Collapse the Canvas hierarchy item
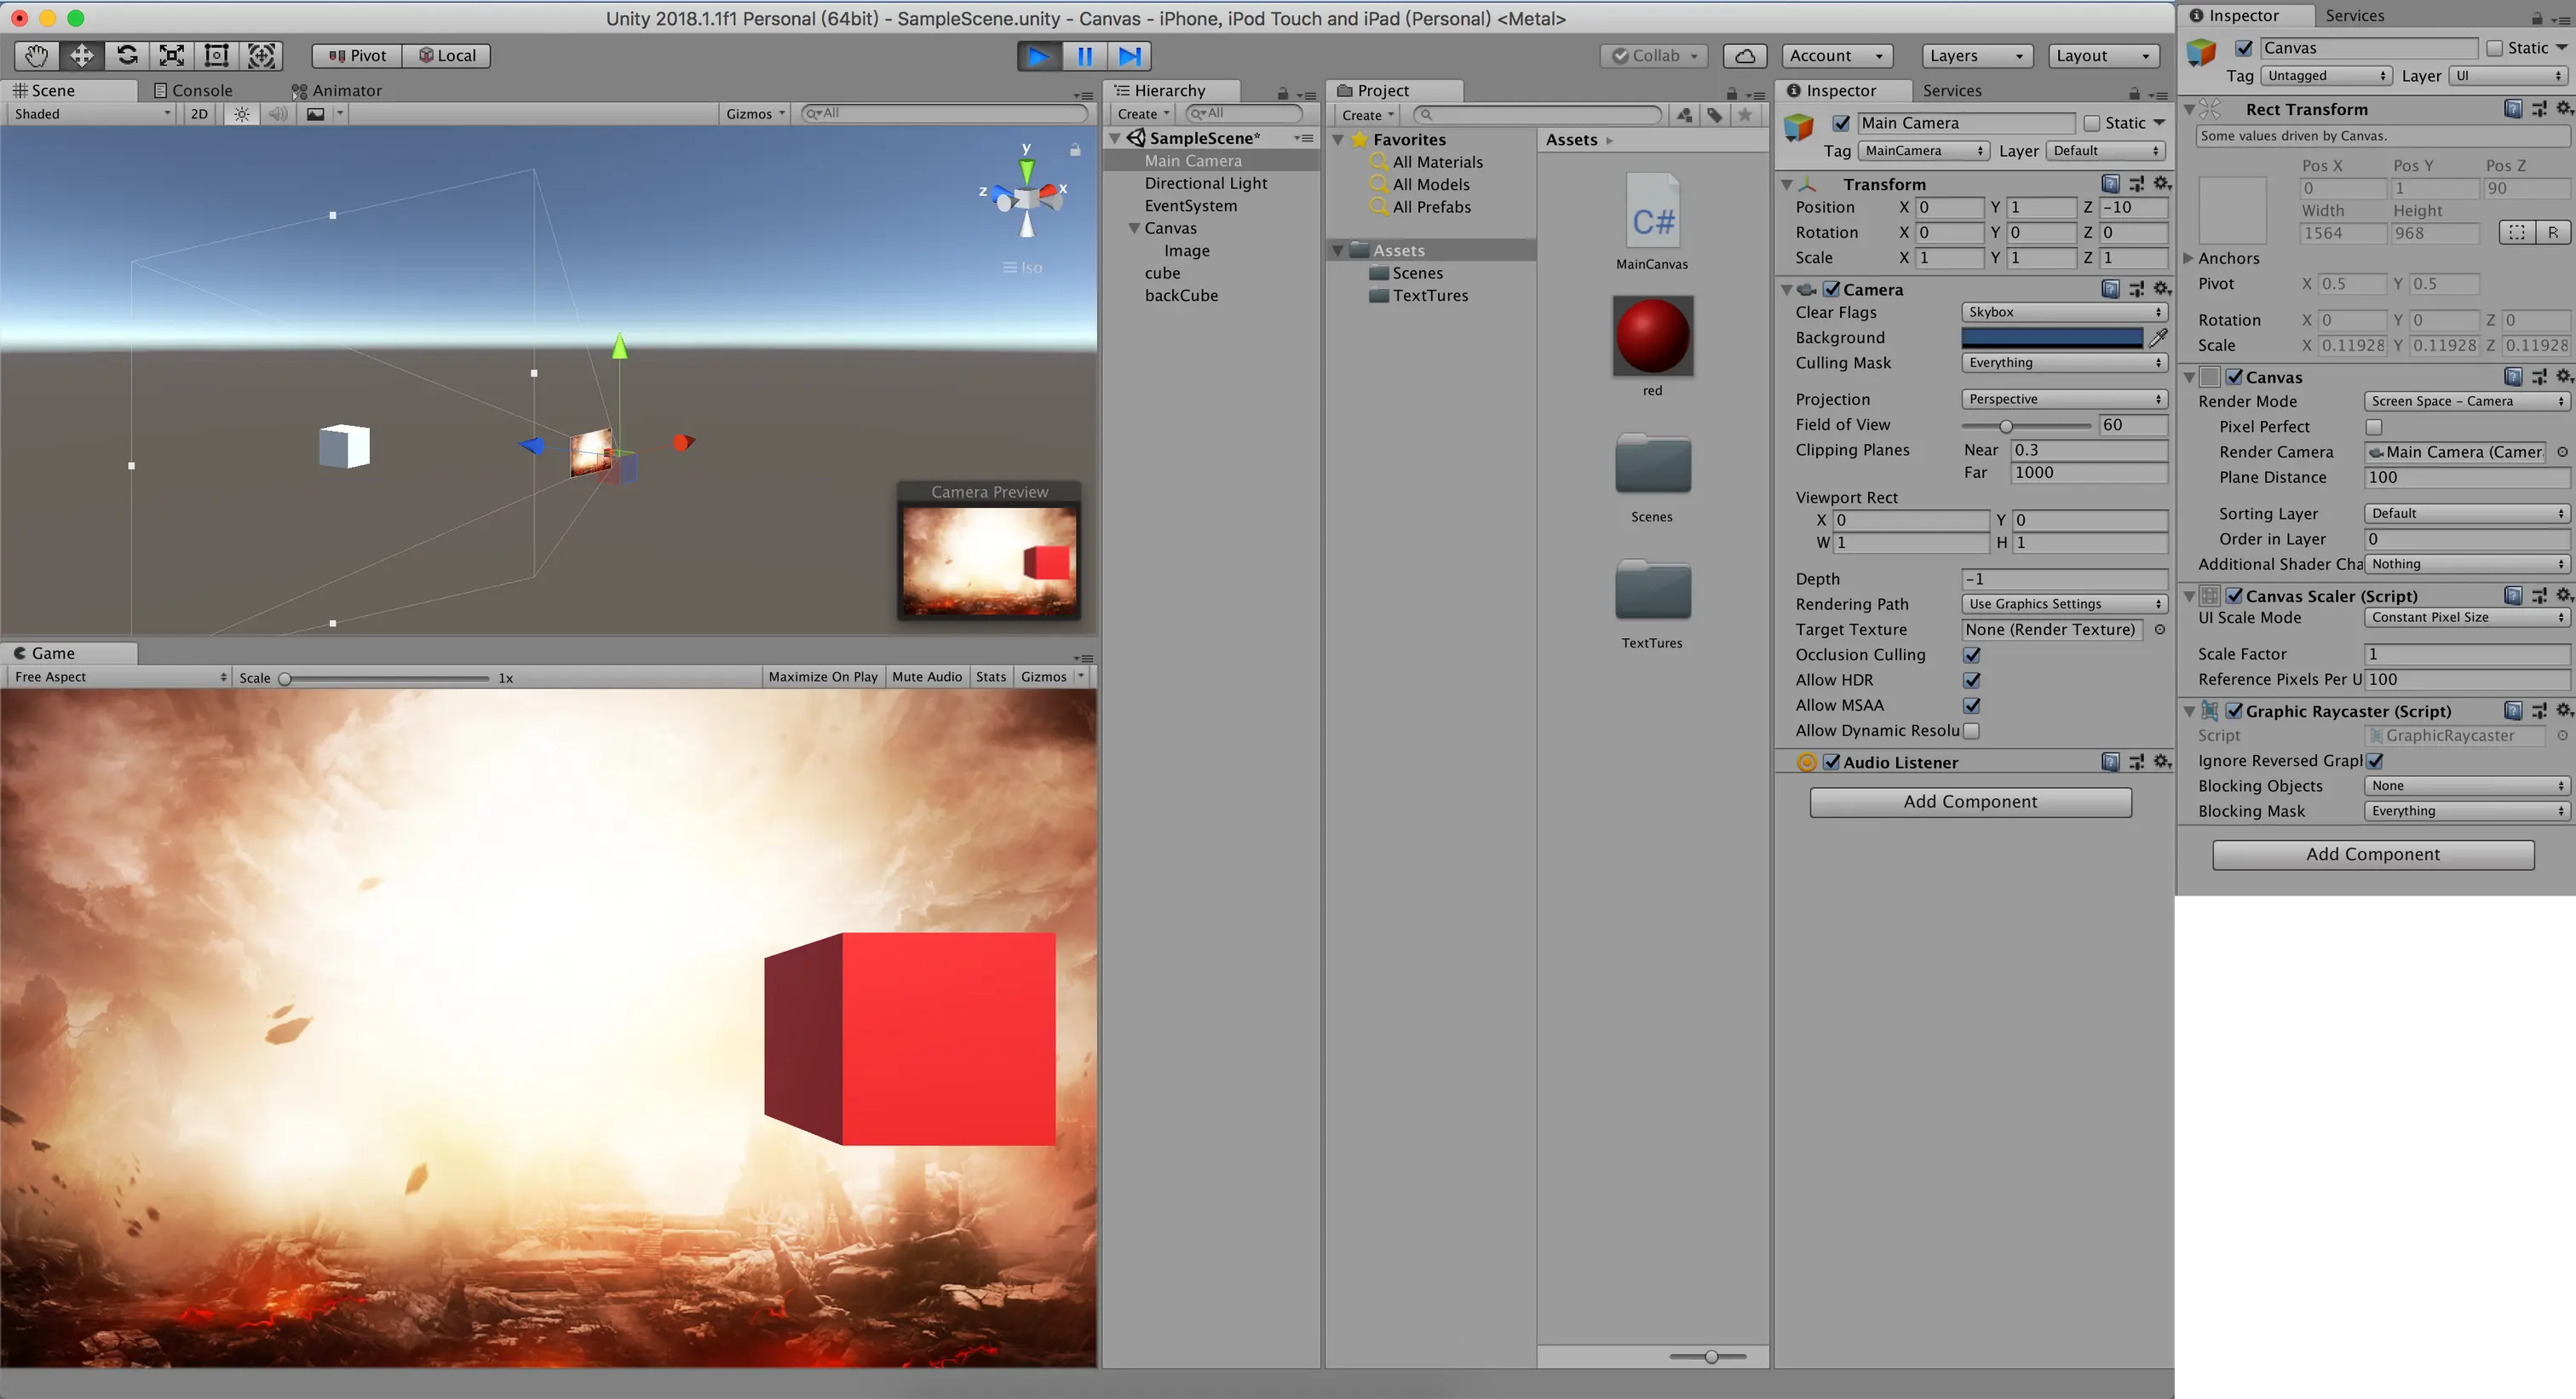Viewport: 2576px width, 1399px height. tap(1135, 228)
